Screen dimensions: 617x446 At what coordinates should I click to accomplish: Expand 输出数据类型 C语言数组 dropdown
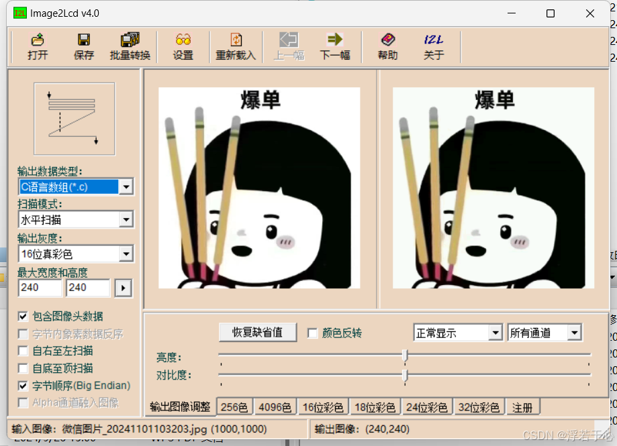(126, 186)
